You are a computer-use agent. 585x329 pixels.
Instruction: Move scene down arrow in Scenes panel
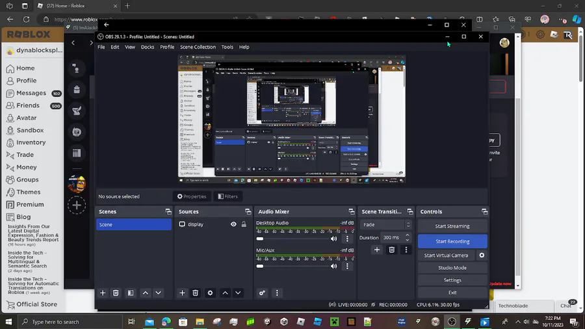pos(158,293)
